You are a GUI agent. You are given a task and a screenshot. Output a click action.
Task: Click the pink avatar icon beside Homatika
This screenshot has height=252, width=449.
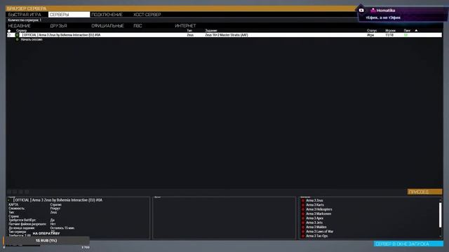tap(373, 10)
